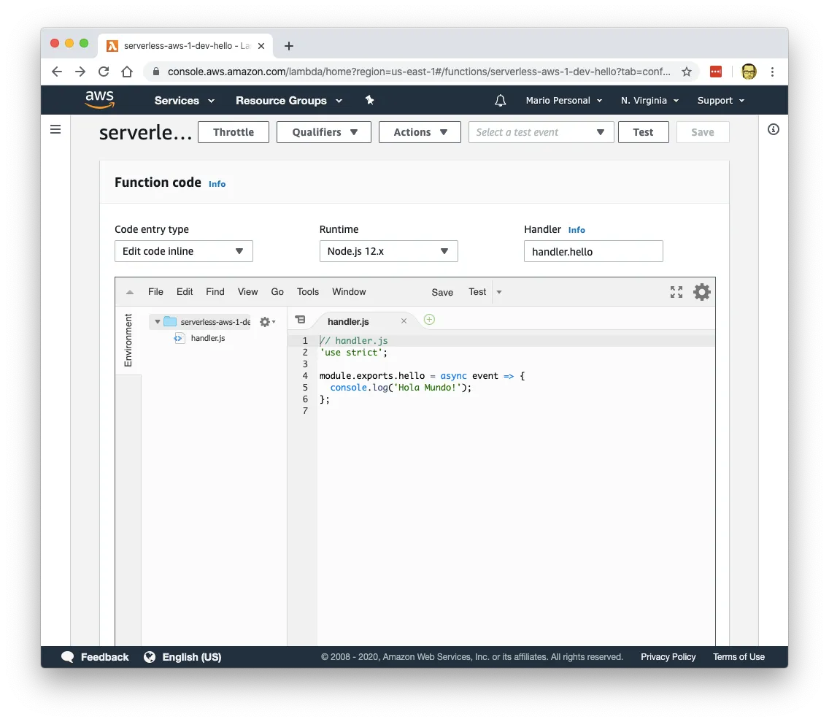
Task: Click the Handler input field
Action: (593, 251)
